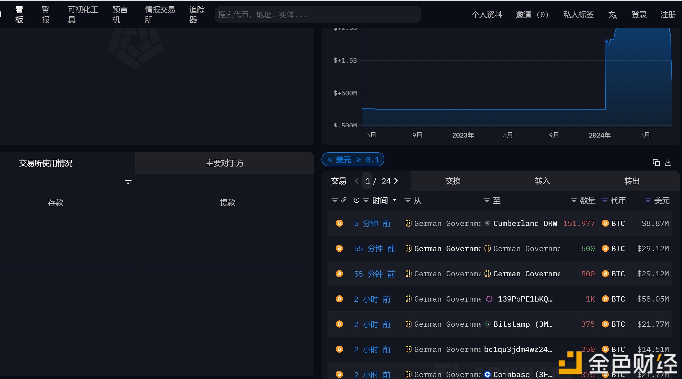
Task: Click the BTC token icon in the $58.05M row
Action: coord(605,299)
